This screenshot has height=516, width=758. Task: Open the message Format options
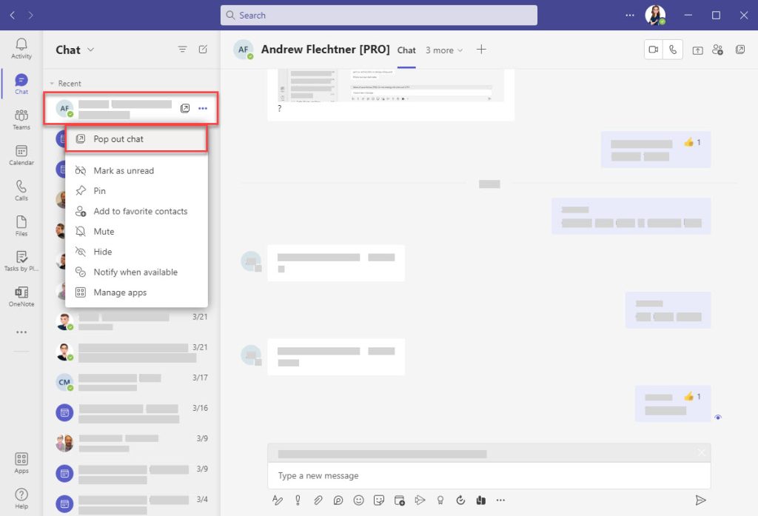click(x=278, y=500)
